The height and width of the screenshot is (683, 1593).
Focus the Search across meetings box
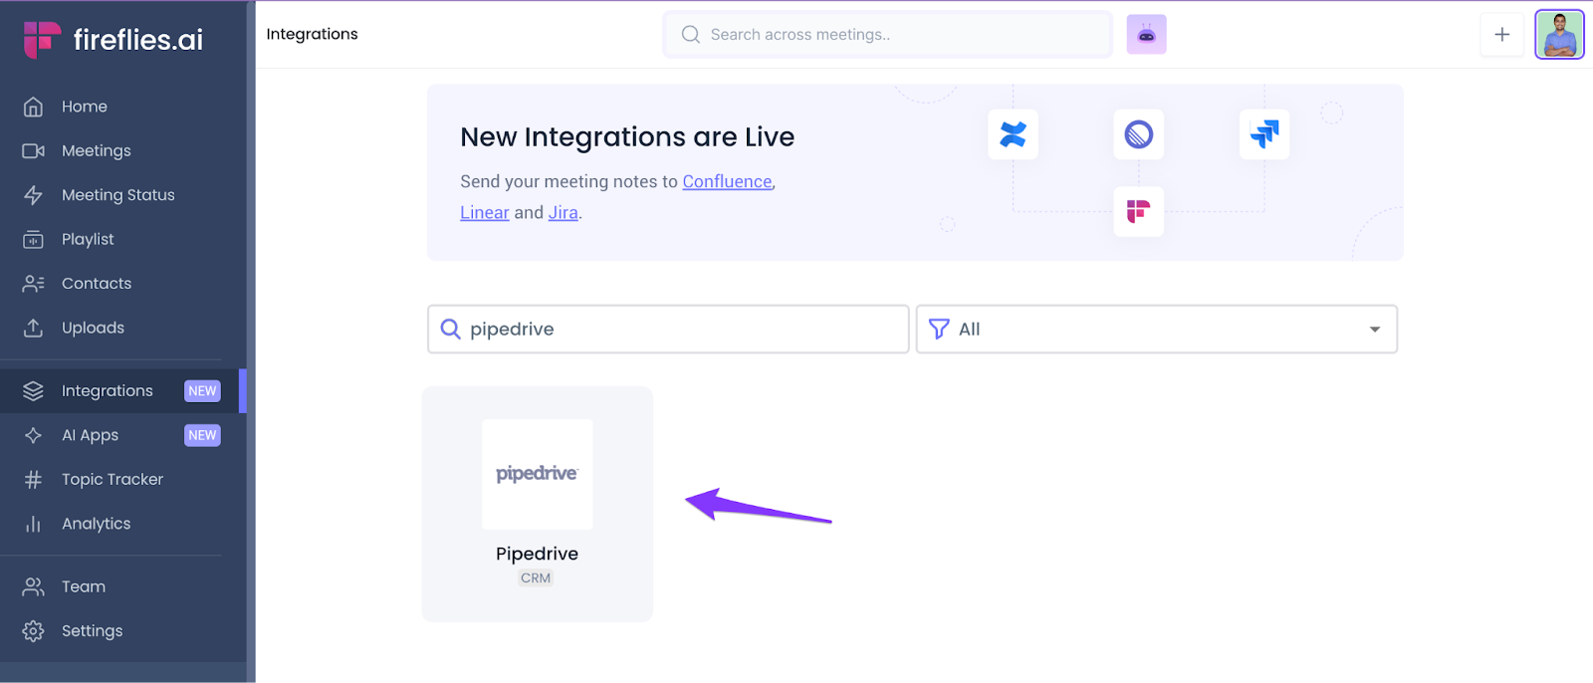coord(887,35)
